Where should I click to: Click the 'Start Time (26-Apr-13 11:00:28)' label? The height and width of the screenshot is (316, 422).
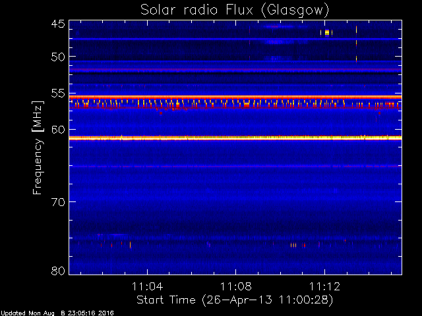[x=235, y=300]
